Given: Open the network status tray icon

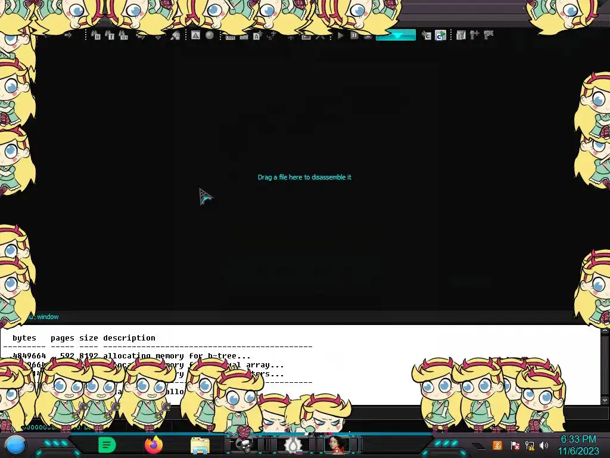Looking at the screenshot, I should (x=530, y=445).
